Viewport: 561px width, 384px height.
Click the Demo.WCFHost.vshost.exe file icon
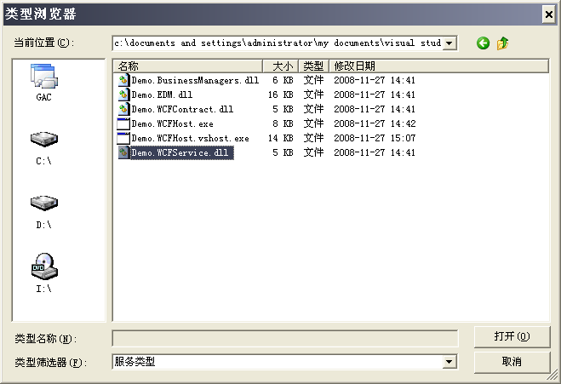pyautogui.click(x=123, y=138)
